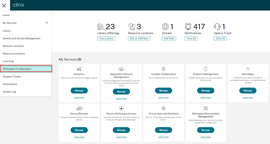Open Notifications in the side menu
Screen dimensions: 270x144
click(10, 84)
